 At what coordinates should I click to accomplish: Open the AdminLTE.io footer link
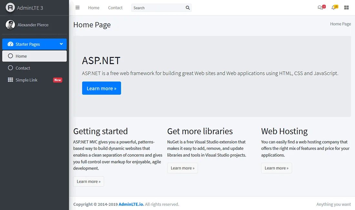click(x=131, y=204)
